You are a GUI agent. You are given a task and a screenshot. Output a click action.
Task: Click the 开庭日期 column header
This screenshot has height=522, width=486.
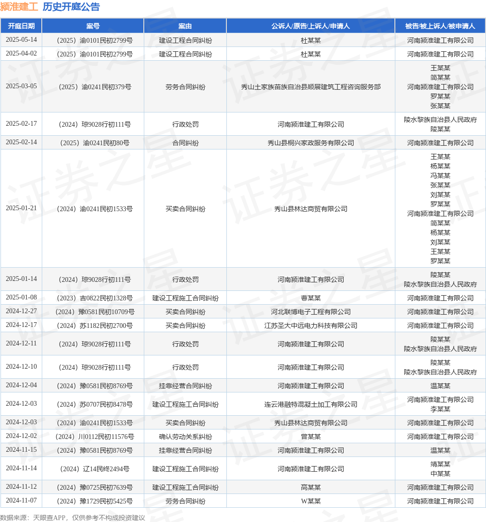tap(21, 26)
